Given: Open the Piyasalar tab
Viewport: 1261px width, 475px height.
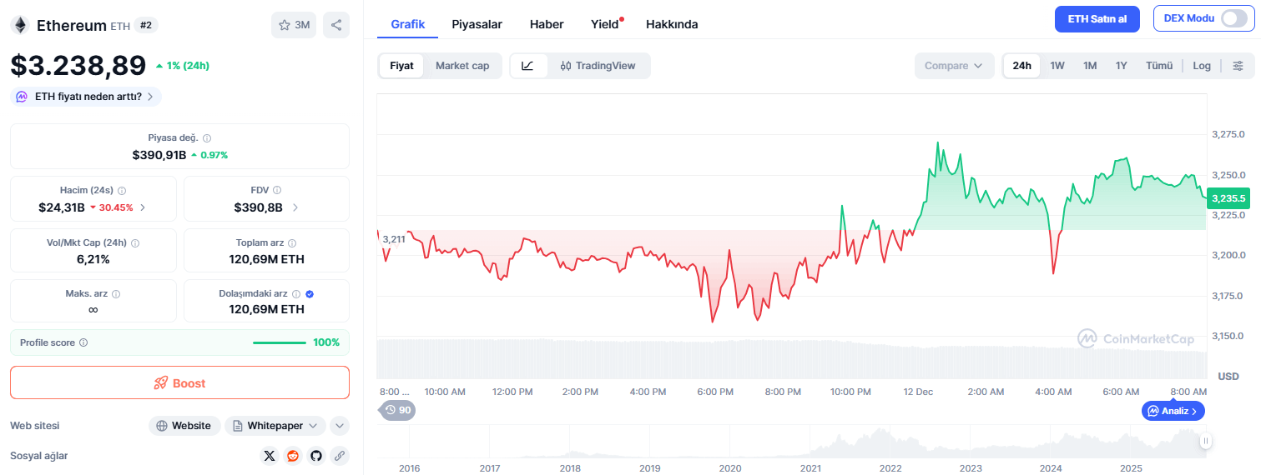Looking at the screenshot, I should click(477, 24).
